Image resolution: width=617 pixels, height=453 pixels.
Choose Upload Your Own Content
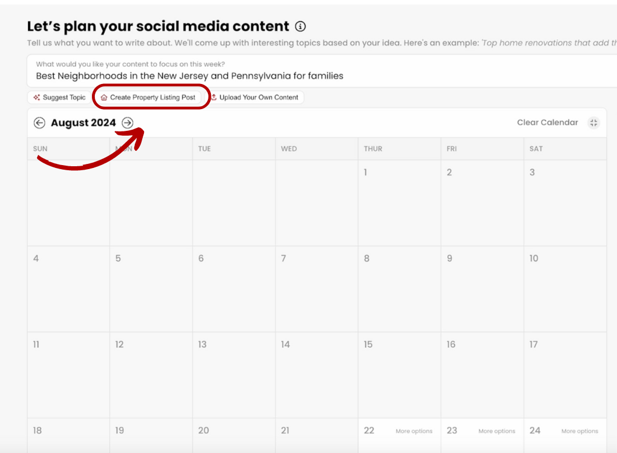pos(255,97)
